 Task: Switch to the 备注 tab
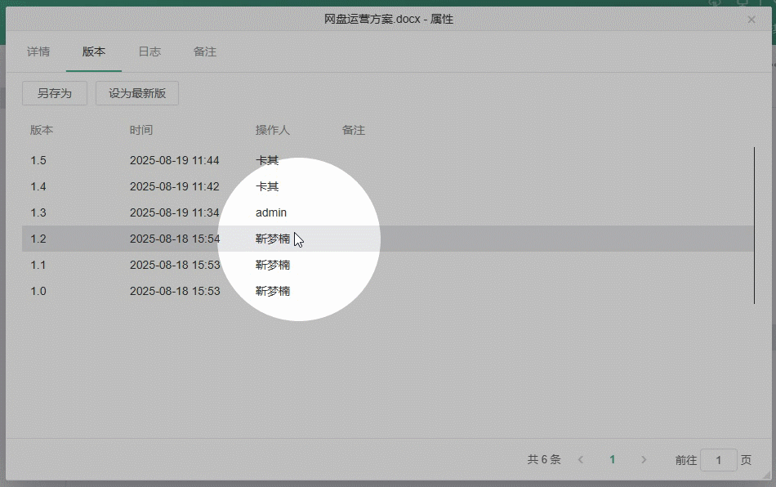(x=204, y=51)
